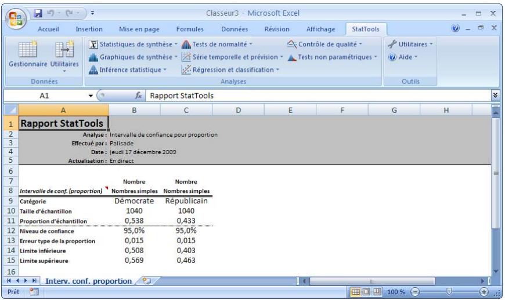The width and height of the screenshot is (505, 300).
Task: Expand Inférence statistique menu
Action: pyautogui.click(x=128, y=69)
